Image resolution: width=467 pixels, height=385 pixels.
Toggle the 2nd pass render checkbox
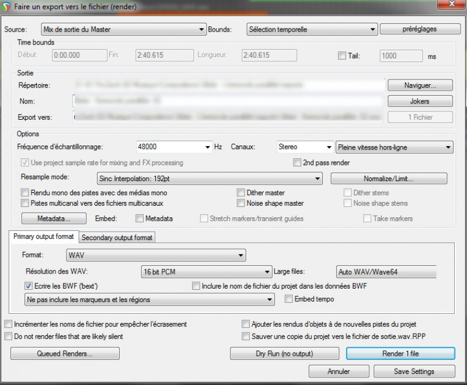pyautogui.click(x=298, y=162)
